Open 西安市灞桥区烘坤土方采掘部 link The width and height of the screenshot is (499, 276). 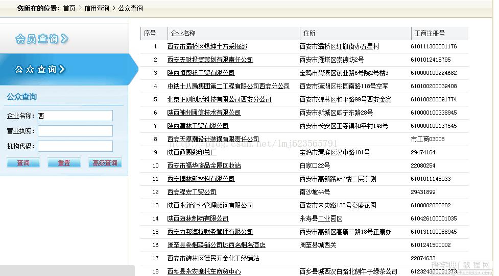pyautogui.click(x=207, y=46)
